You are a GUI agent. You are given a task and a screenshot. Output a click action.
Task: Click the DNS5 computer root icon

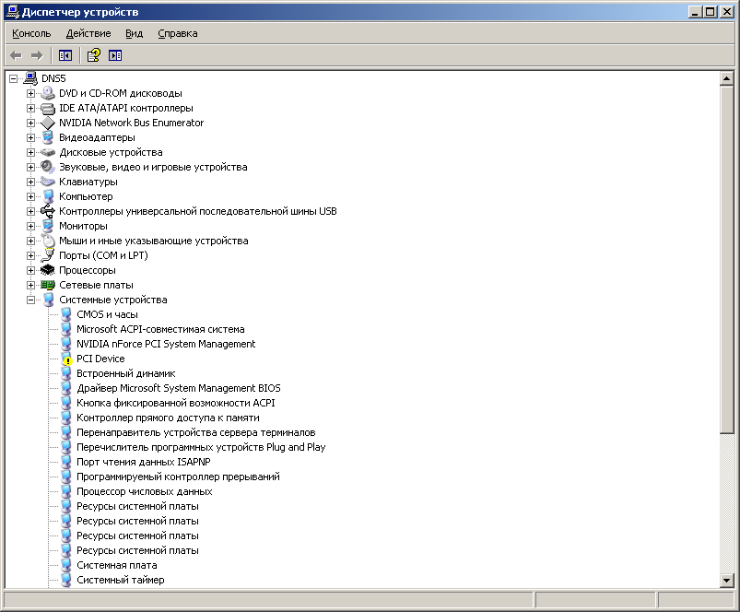coord(30,78)
